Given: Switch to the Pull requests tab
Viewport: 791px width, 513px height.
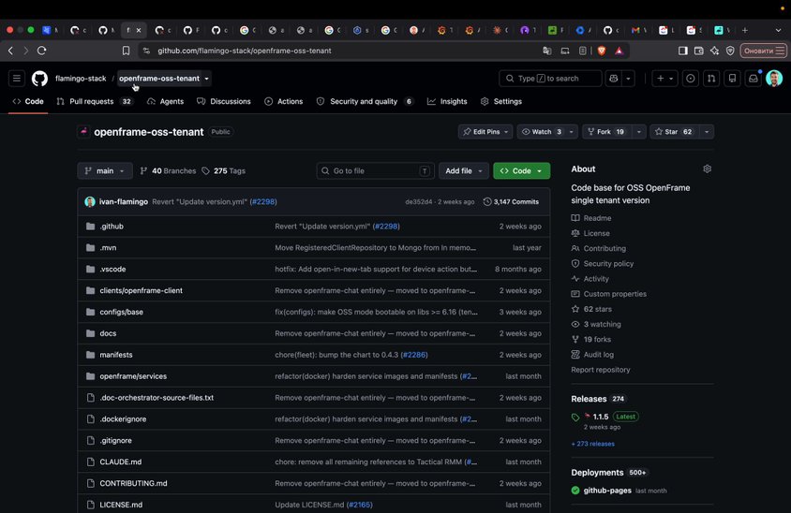Looking at the screenshot, I should click(95, 101).
